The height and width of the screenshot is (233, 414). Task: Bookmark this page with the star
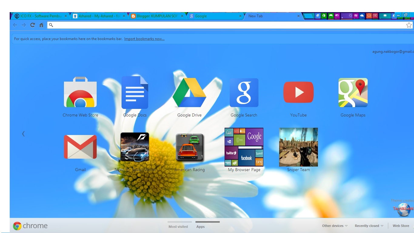click(x=409, y=25)
